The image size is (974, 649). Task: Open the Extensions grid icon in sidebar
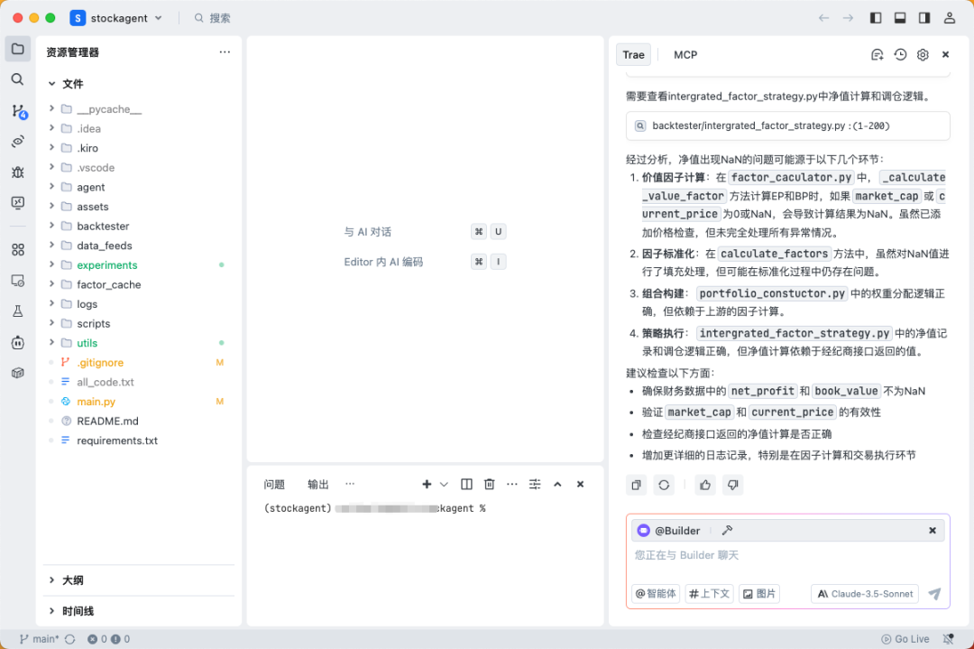[x=18, y=250]
